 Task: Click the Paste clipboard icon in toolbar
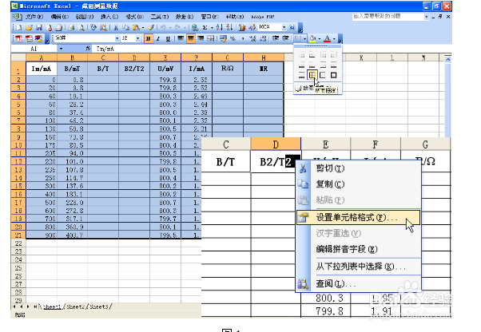(x=136, y=28)
